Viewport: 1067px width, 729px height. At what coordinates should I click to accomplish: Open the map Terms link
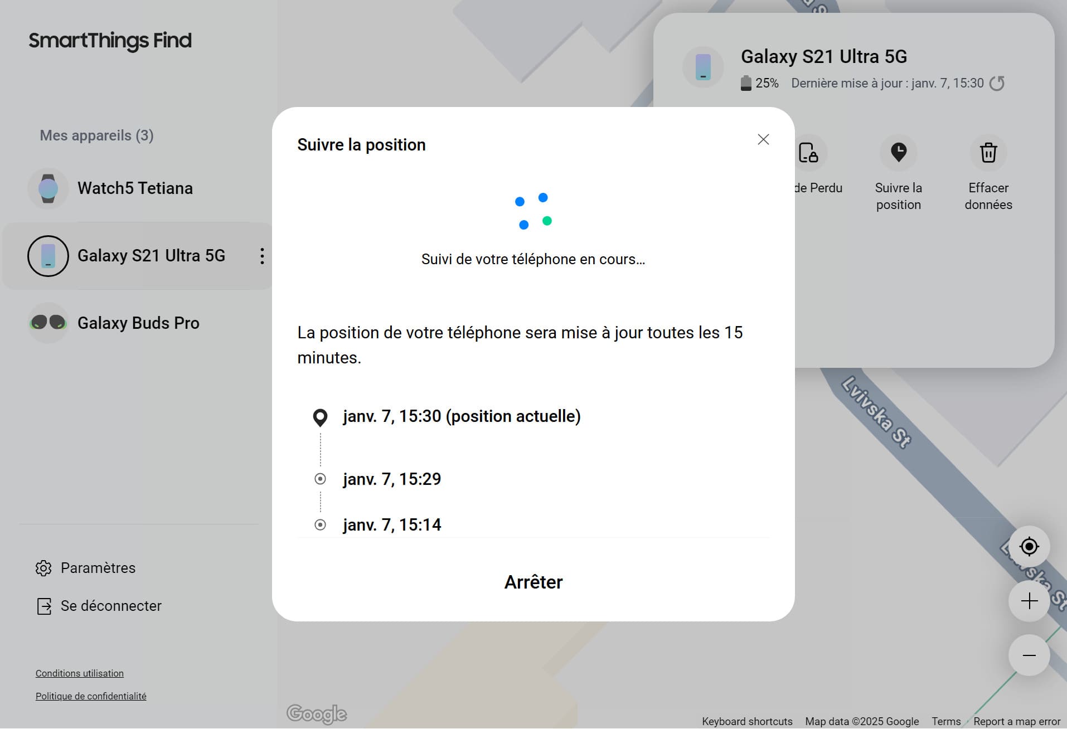pyautogui.click(x=946, y=721)
